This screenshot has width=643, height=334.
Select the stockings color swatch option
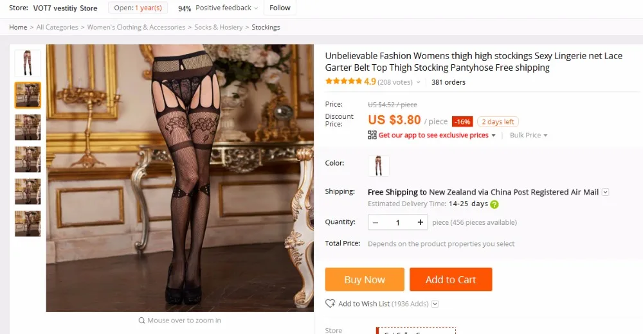(379, 166)
